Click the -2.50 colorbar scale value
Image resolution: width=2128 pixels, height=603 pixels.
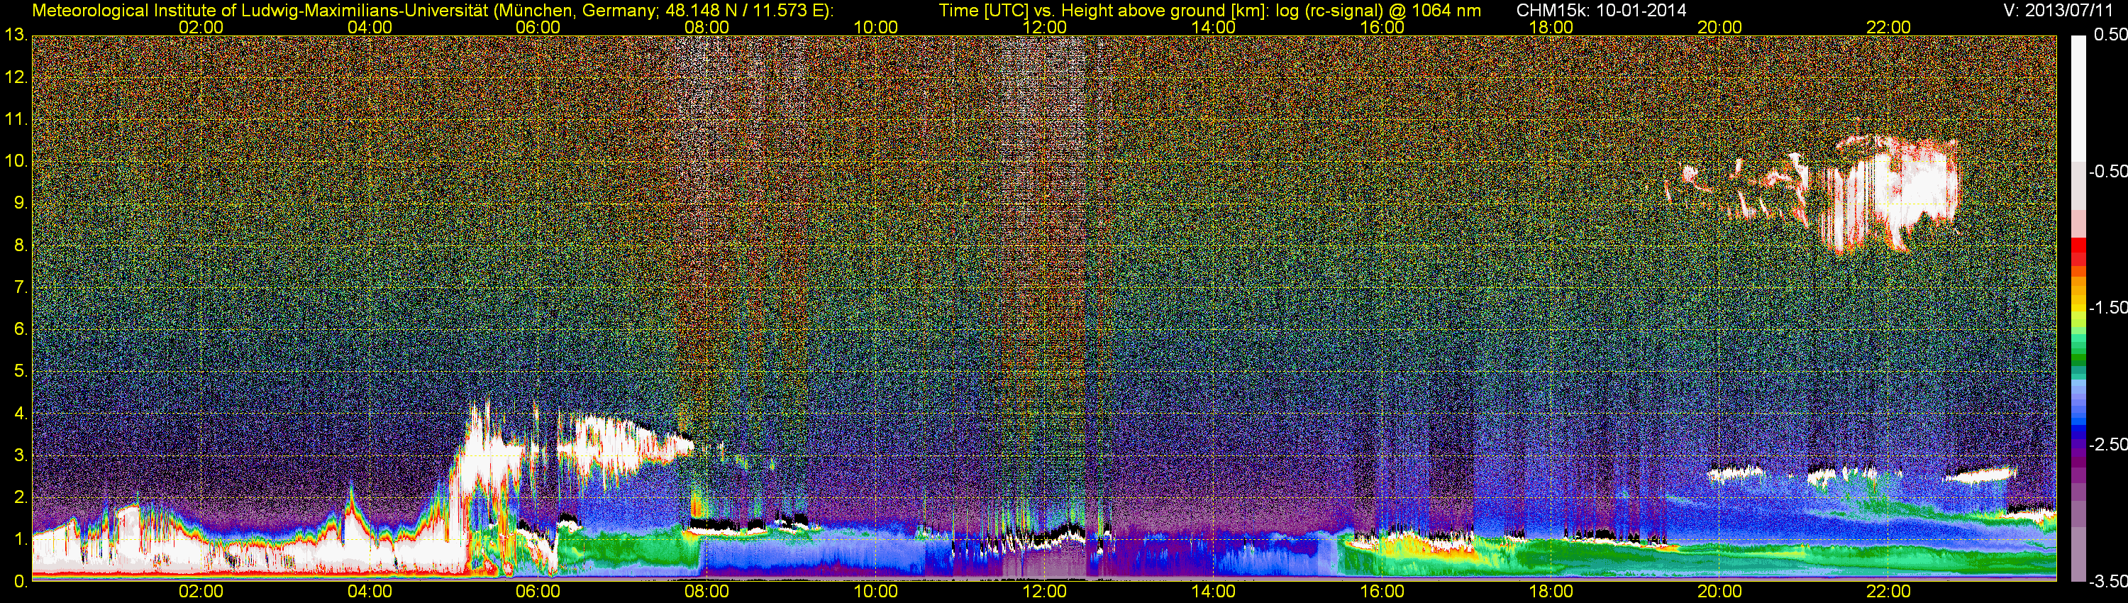(x=2107, y=444)
